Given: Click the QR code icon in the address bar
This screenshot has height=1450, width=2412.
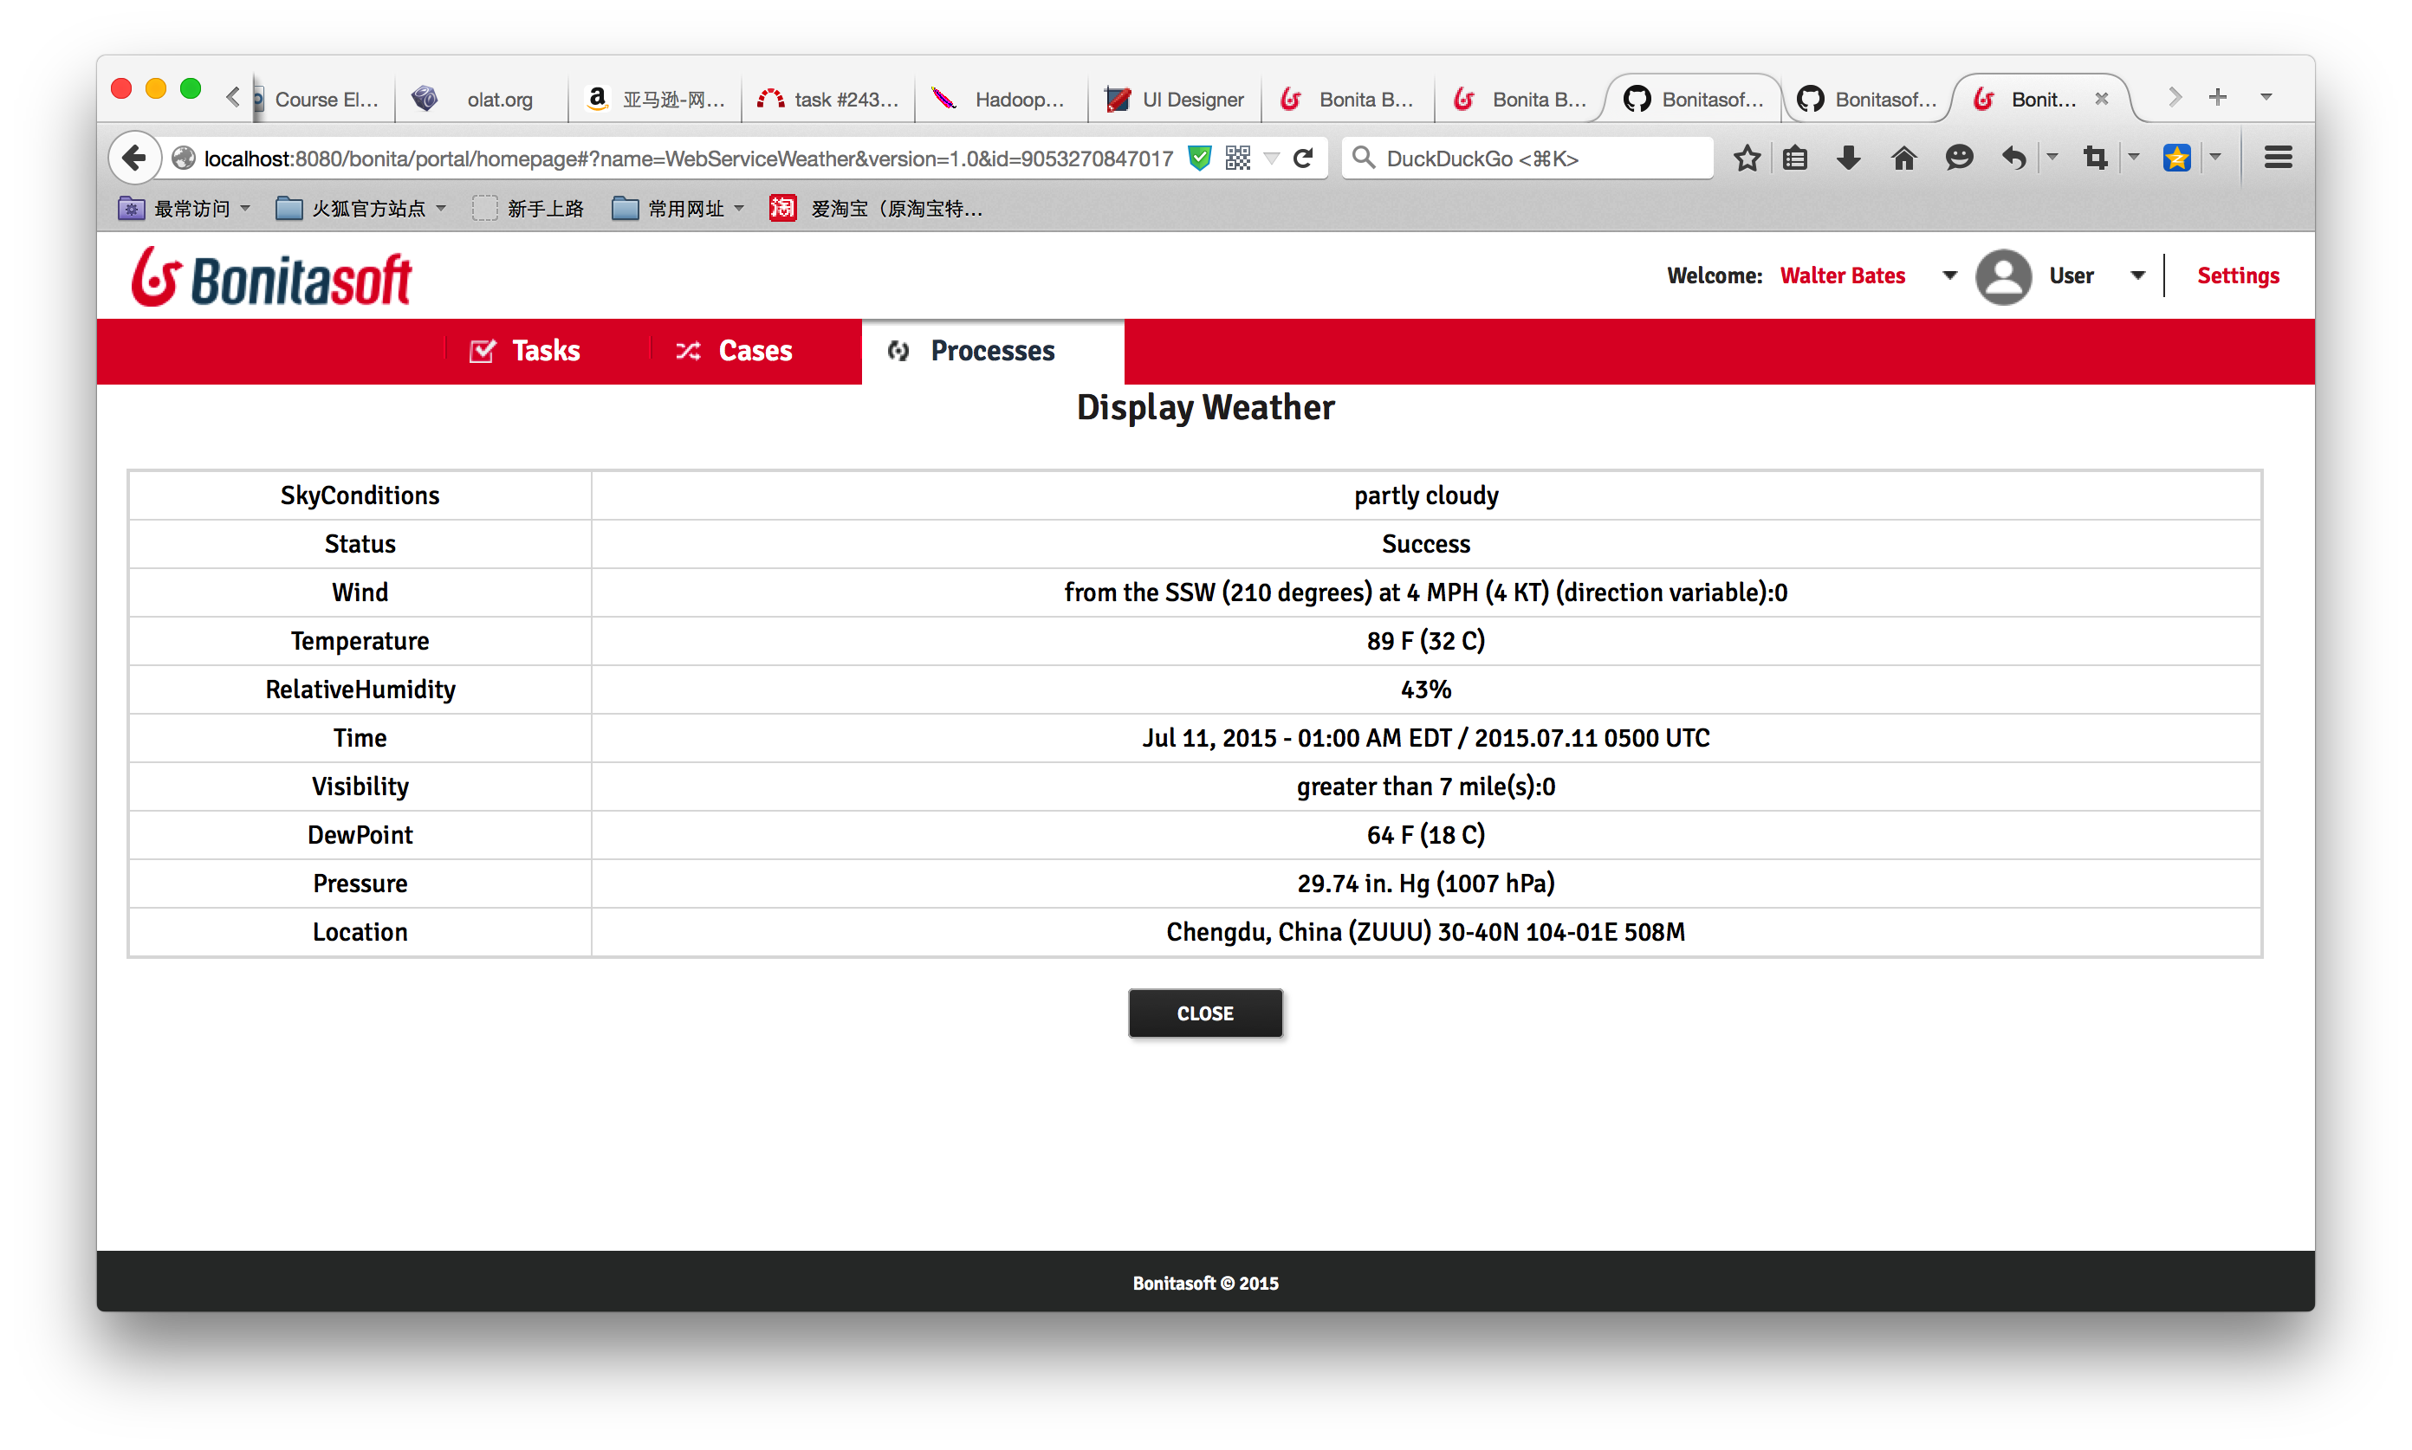Looking at the screenshot, I should click(1237, 159).
